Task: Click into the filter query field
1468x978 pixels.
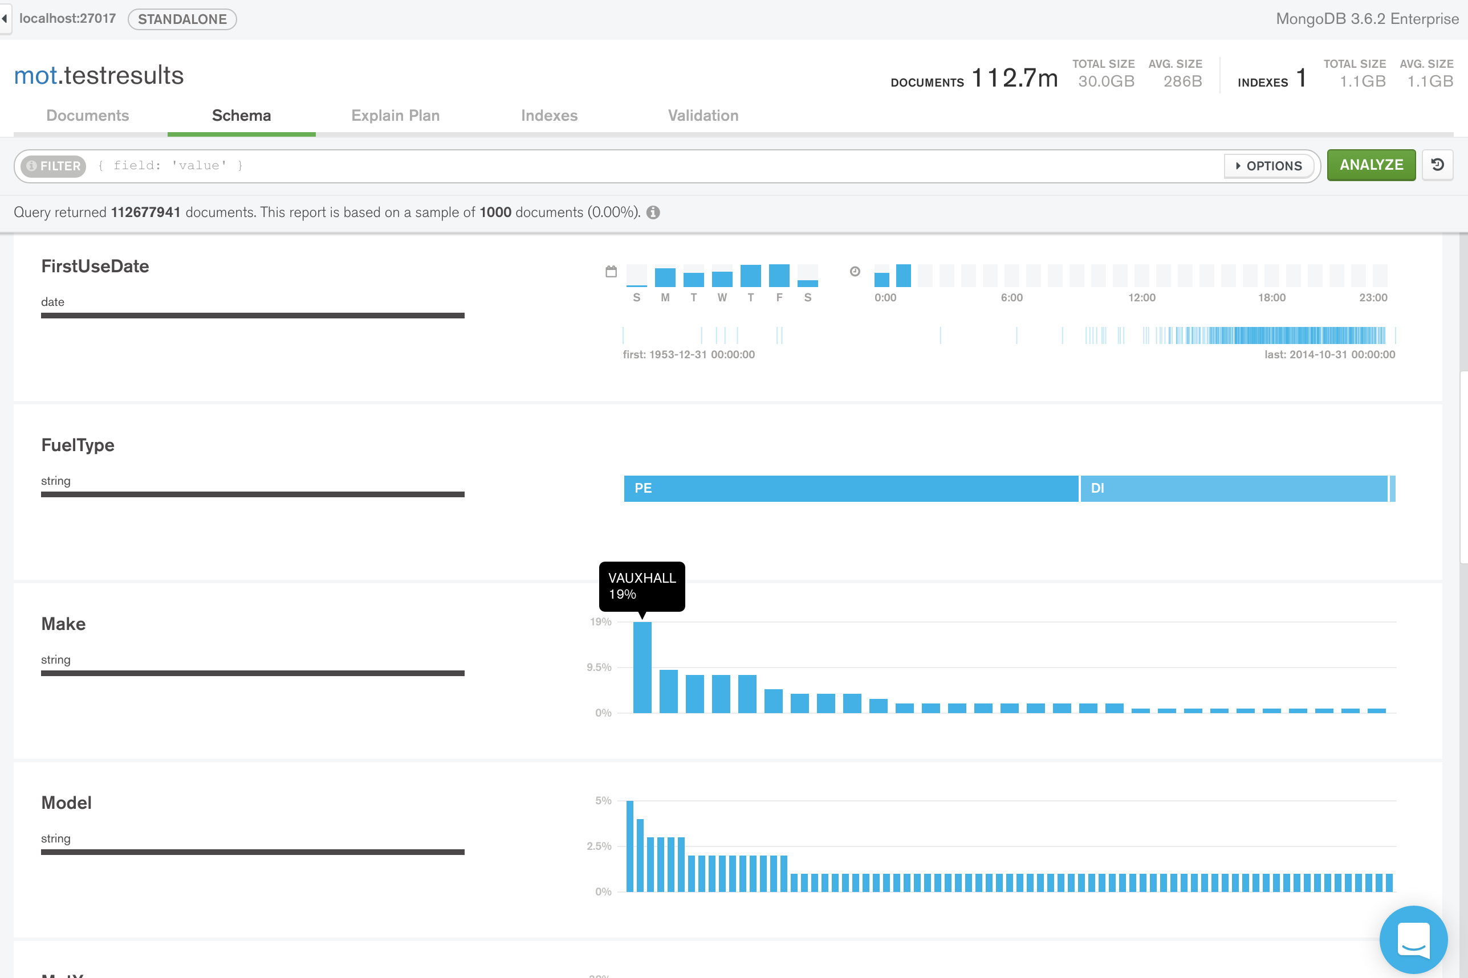Action: (x=624, y=165)
